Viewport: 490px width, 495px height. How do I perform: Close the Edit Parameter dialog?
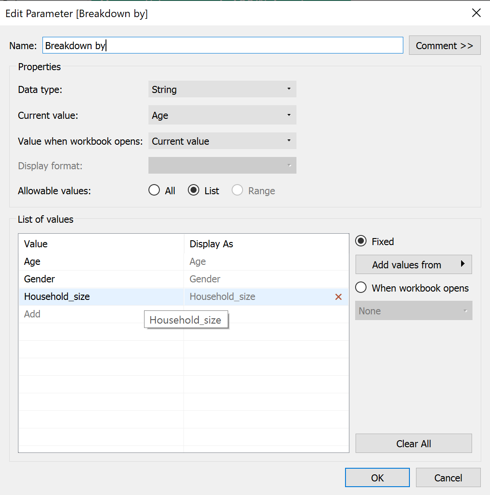coord(476,13)
